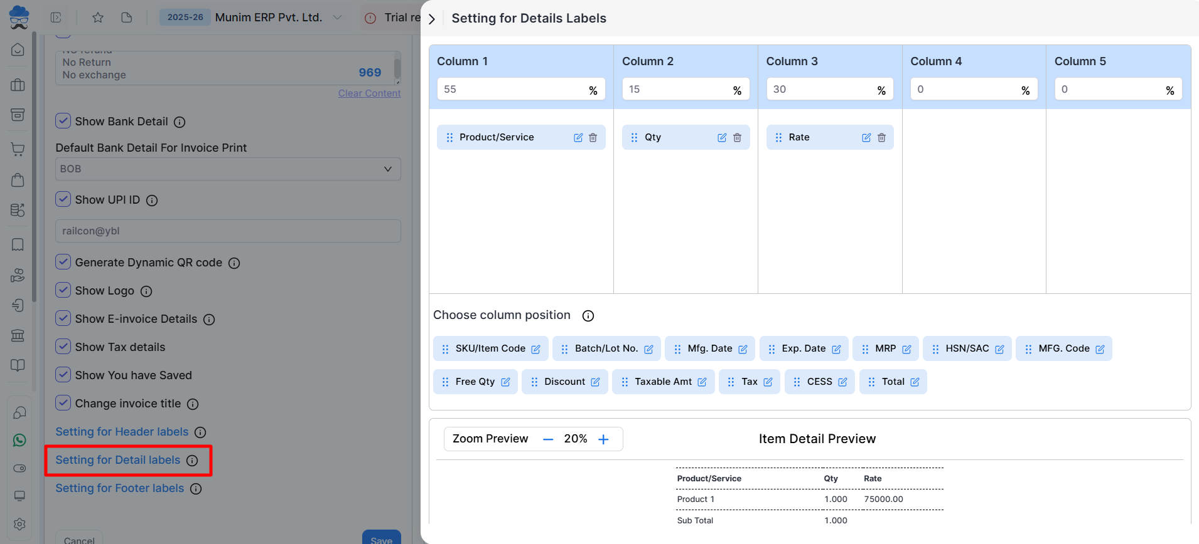Edit the HSN/SAC label name
Image resolution: width=1199 pixels, height=544 pixels.
click(x=999, y=349)
